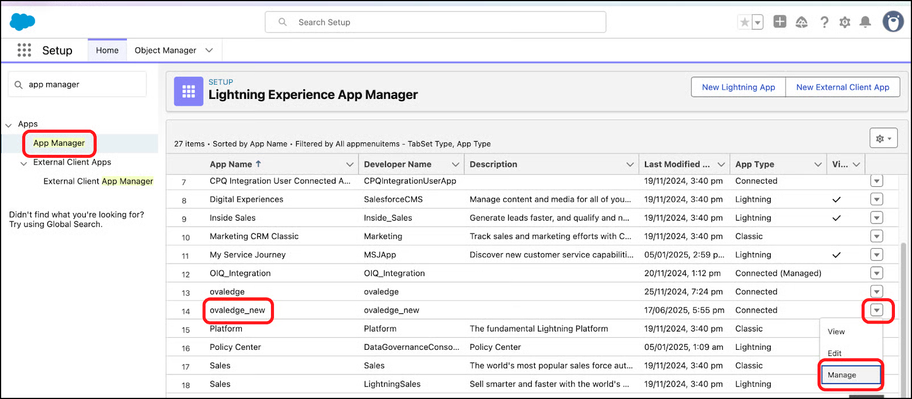The height and width of the screenshot is (399, 912).
Task: Click the Trailhead guidance icon
Action: [802, 22]
